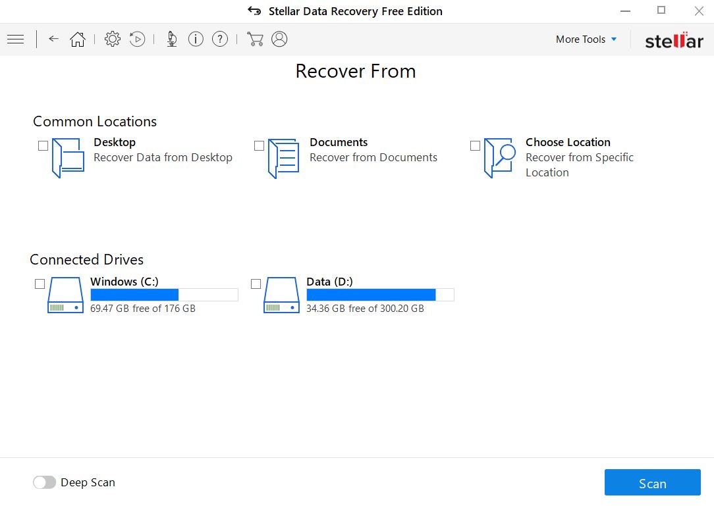The width and height of the screenshot is (714, 506).
Task: Select the Data (D:) drive checkbox
Action: (x=256, y=284)
